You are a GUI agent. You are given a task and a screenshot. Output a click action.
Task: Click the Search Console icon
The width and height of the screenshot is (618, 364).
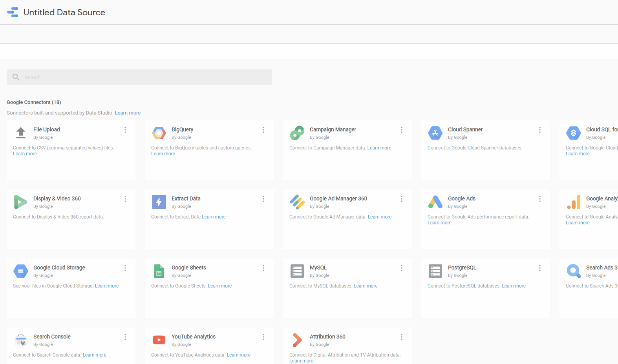tap(20, 340)
